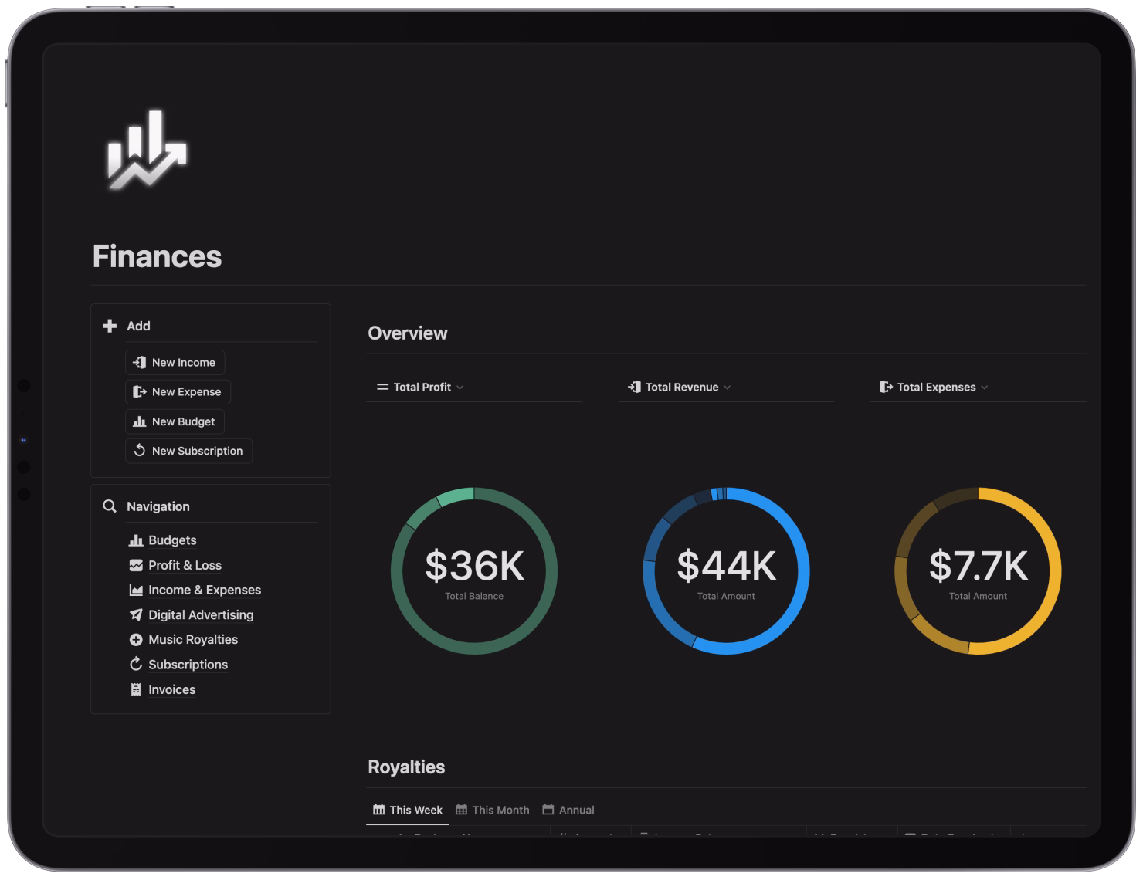1143x880 pixels.
Task: Click the Music Royalties plus-circle icon
Action: click(136, 639)
